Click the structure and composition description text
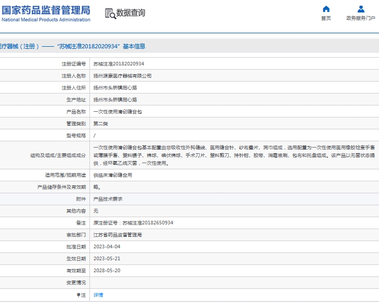The height and width of the screenshot is (306, 379). coord(234,155)
